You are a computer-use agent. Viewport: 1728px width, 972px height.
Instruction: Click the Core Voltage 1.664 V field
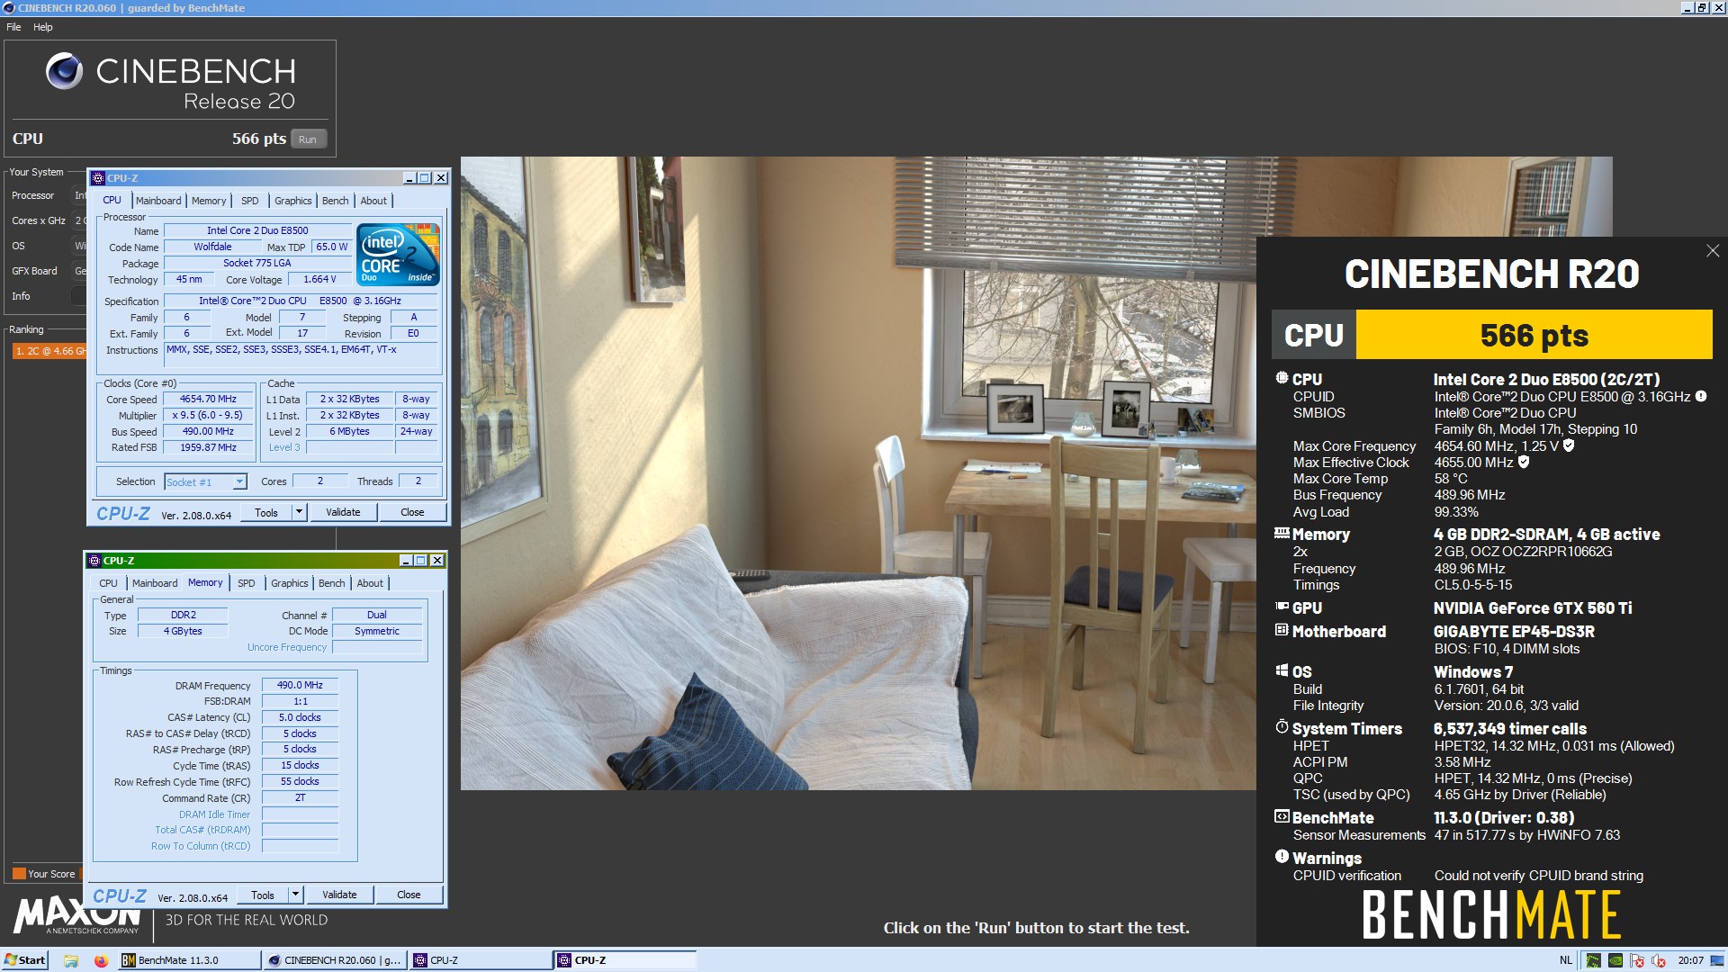click(x=319, y=279)
